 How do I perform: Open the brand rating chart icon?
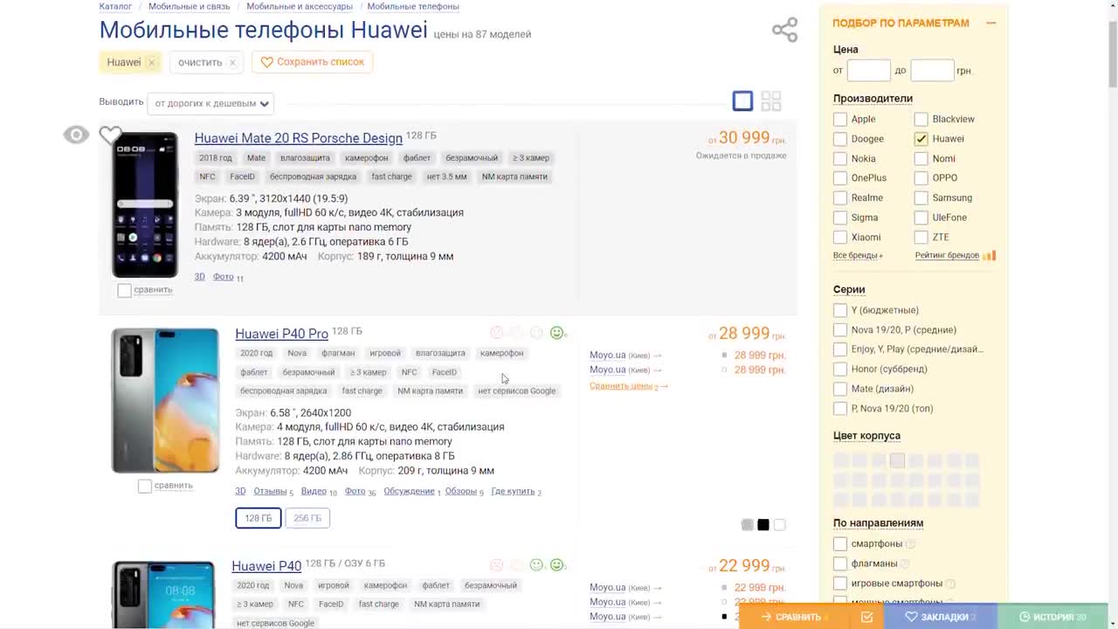990,255
